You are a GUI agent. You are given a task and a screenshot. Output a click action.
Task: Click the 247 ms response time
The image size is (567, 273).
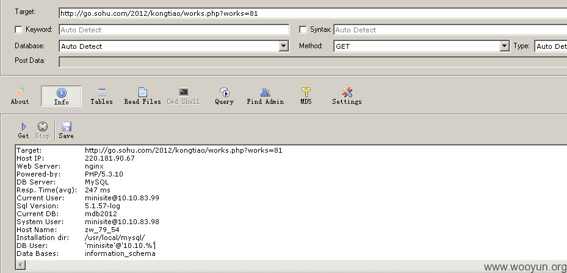click(x=98, y=190)
